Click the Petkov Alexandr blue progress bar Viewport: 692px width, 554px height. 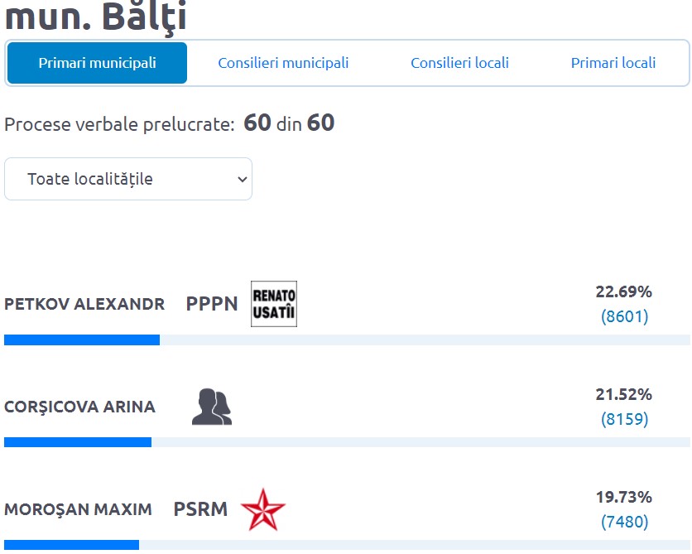[x=82, y=340]
